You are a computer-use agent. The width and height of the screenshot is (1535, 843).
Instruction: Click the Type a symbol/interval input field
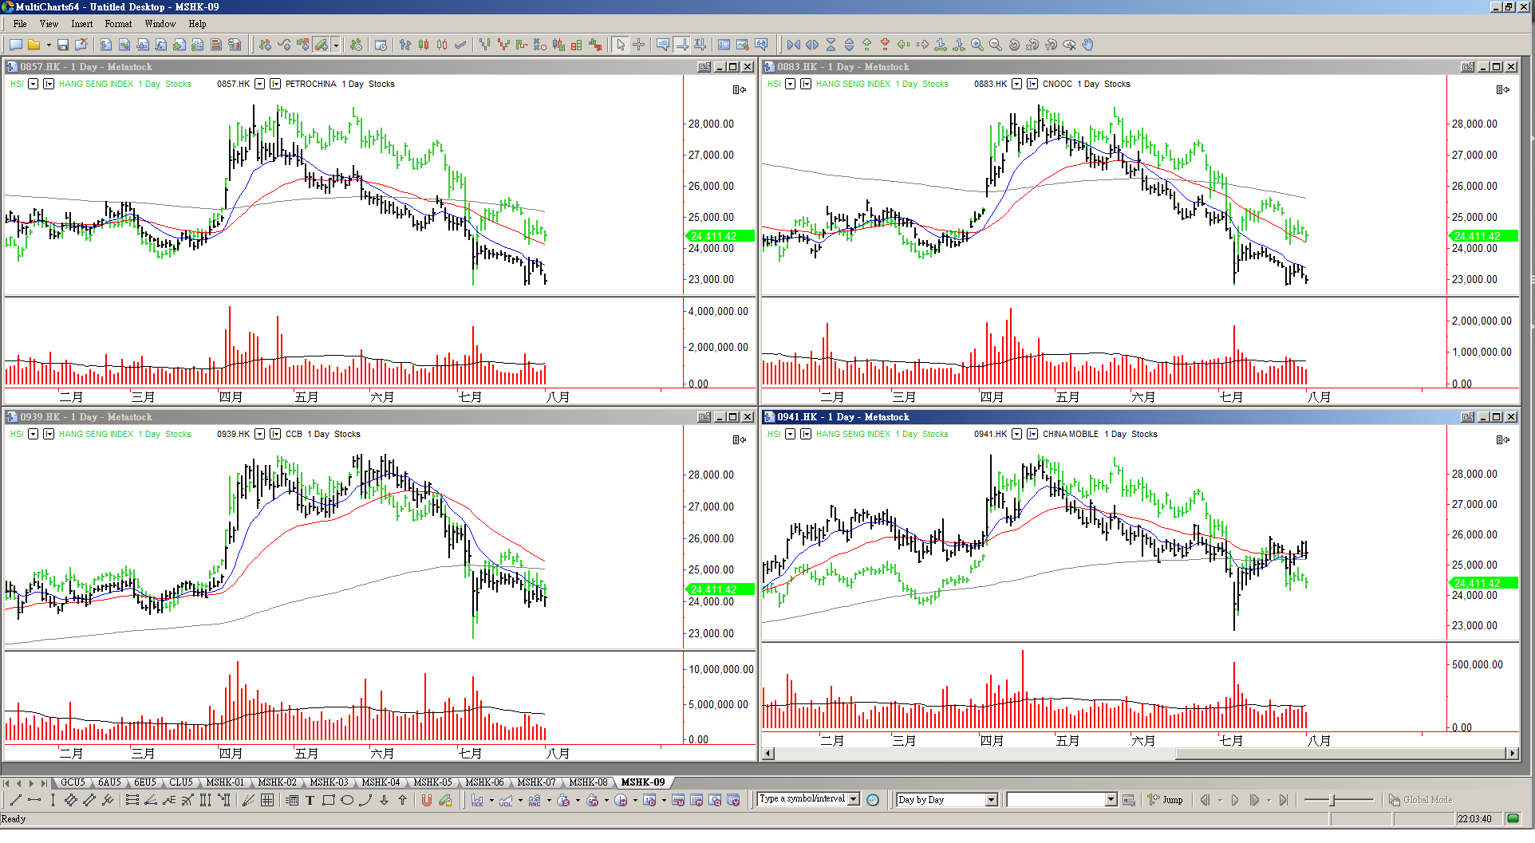[802, 799]
